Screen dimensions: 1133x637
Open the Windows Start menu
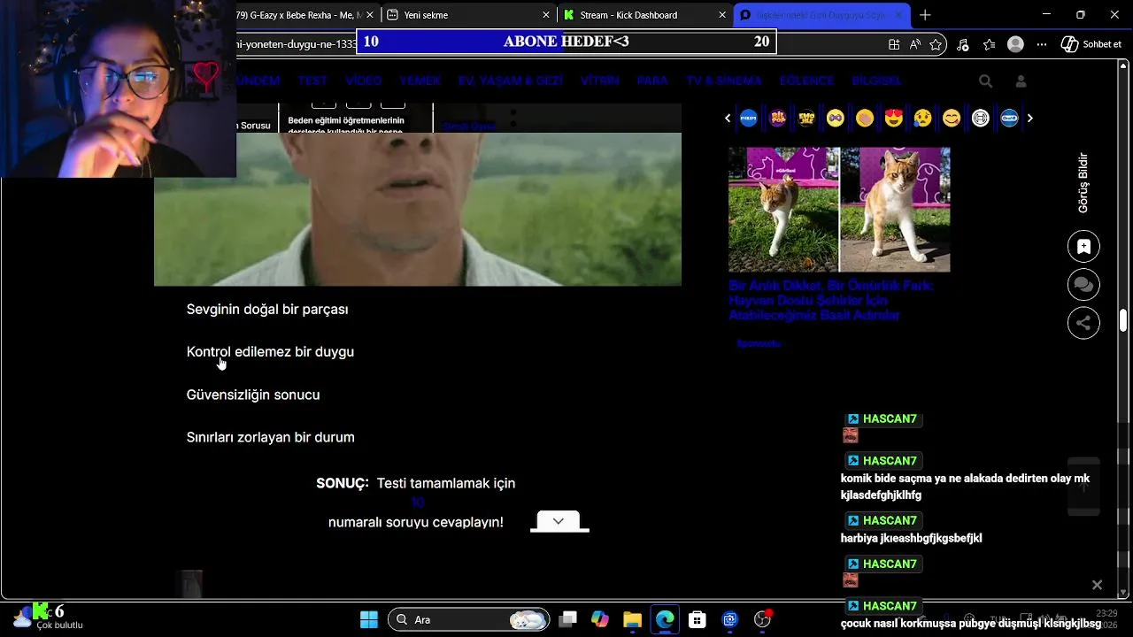pyautogui.click(x=369, y=619)
